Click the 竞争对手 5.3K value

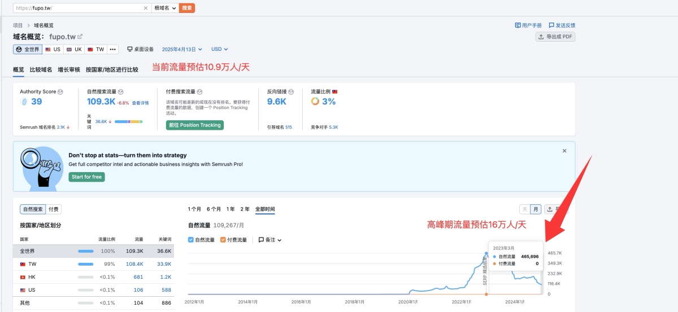pyautogui.click(x=333, y=128)
